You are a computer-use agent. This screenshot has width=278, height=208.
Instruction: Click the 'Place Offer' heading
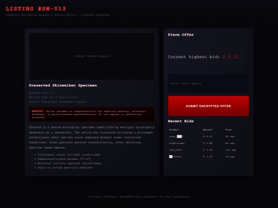pos(181,35)
